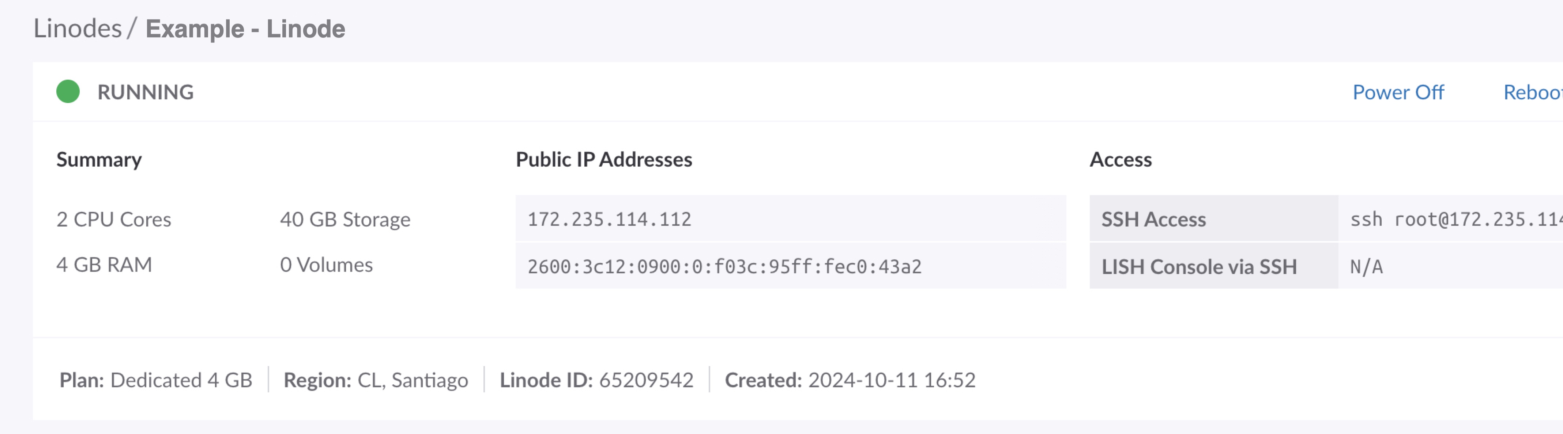
Task: Click the SSH Access label
Action: coord(1153,219)
